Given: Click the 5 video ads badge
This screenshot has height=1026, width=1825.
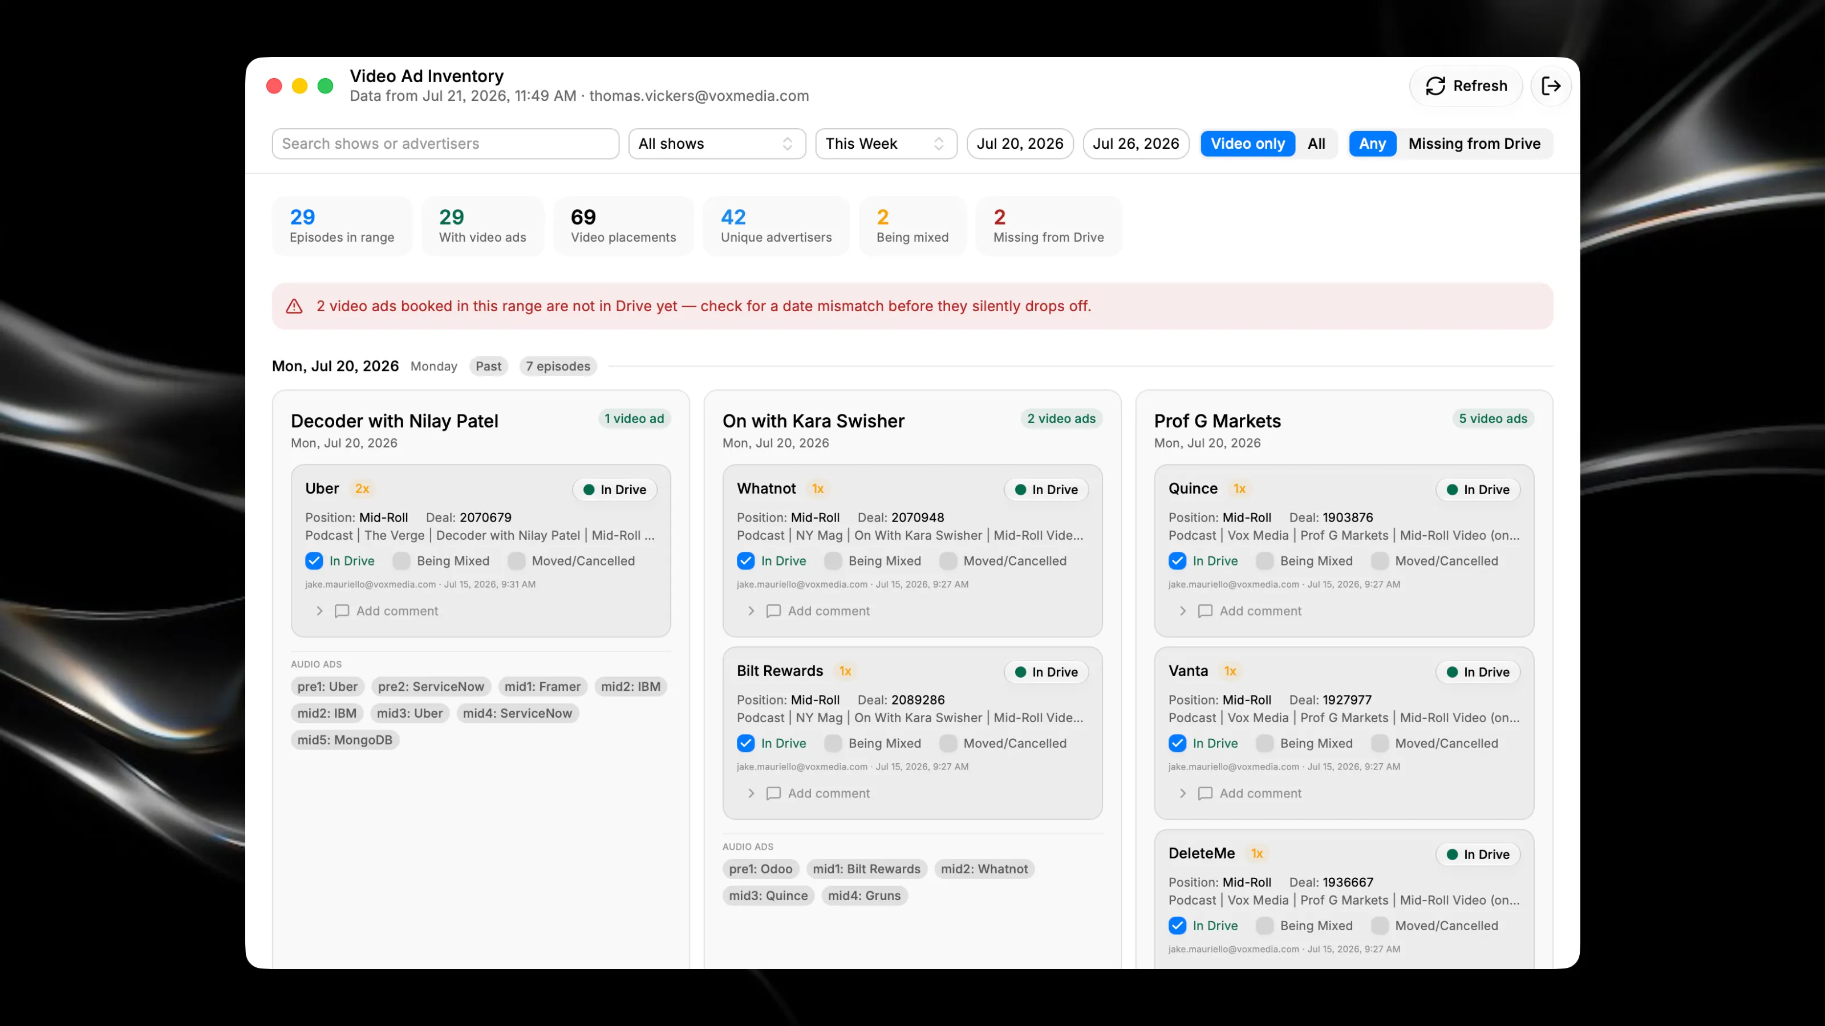Looking at the screenshot, I should (1493, 419).
